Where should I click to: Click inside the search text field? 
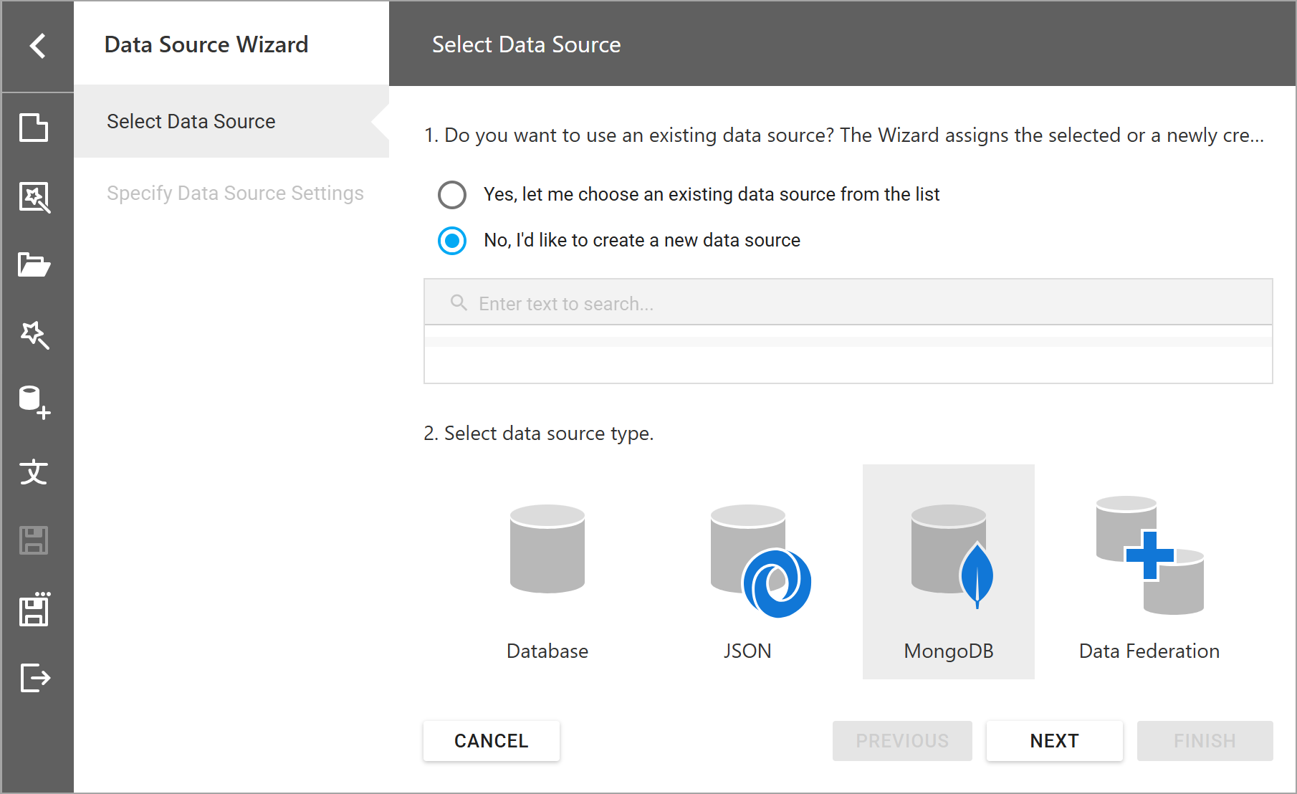click(x=717, y=302)
